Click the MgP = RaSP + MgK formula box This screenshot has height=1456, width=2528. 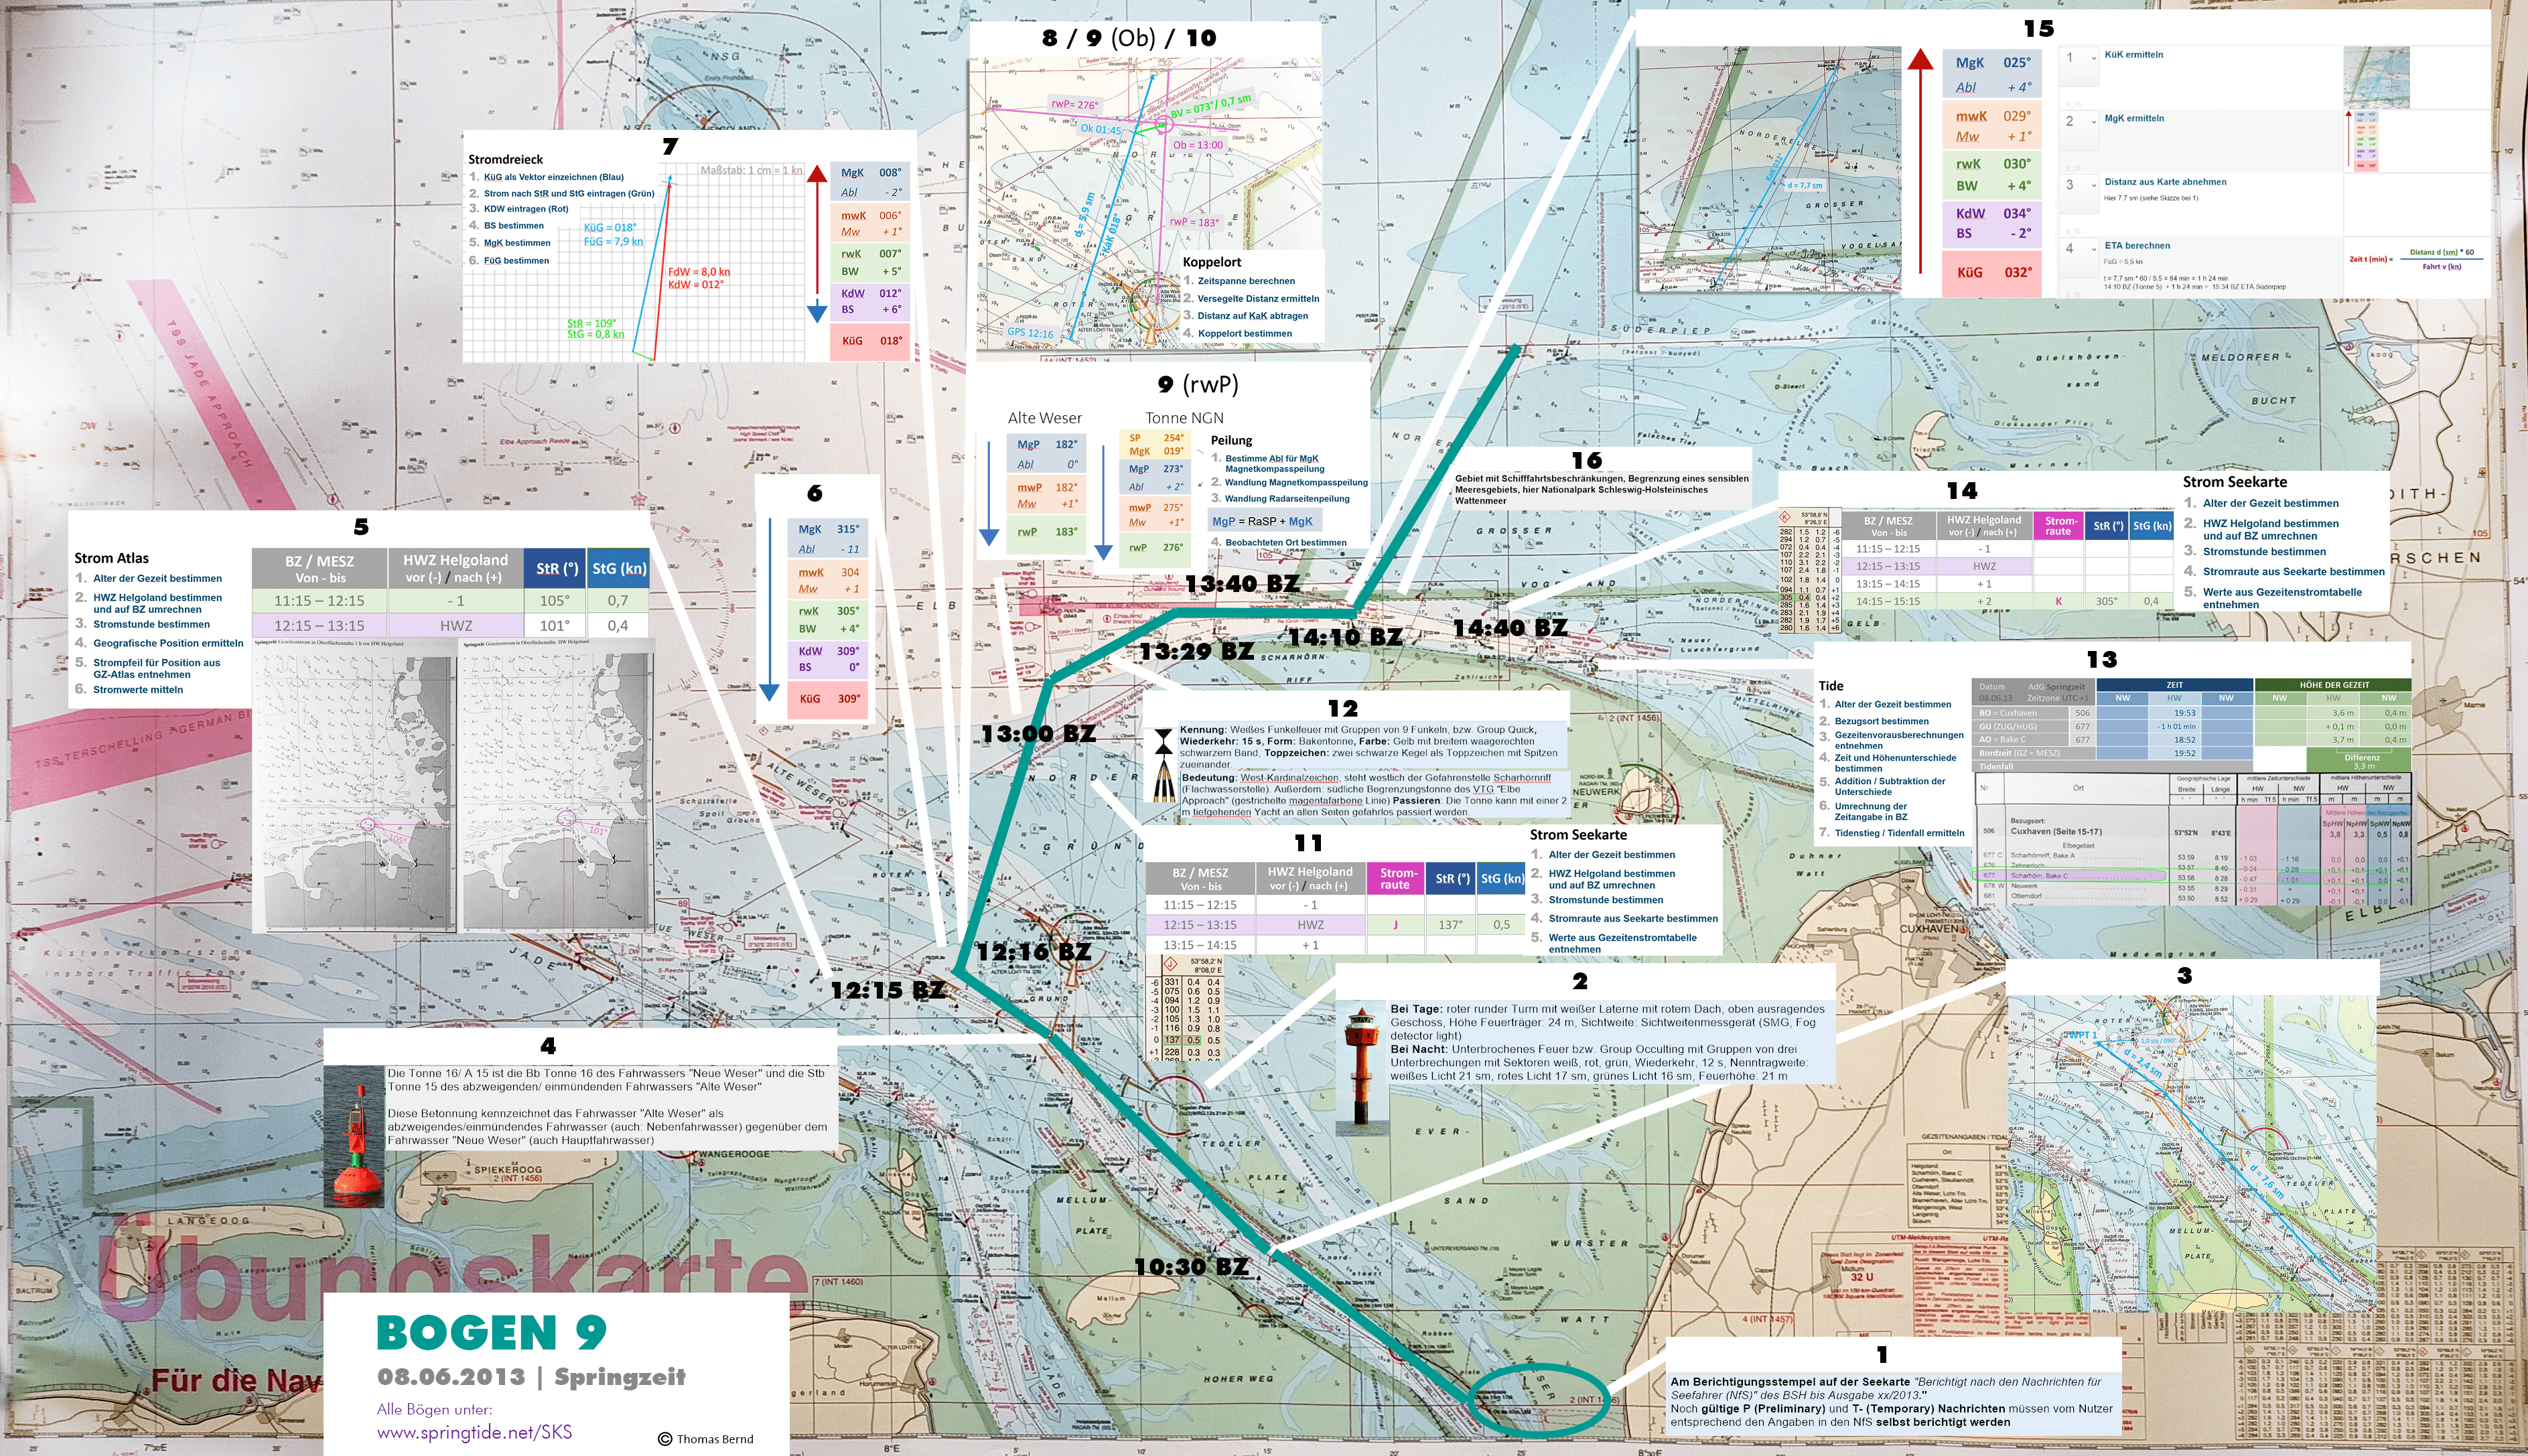pyautogui.click(x=1264, y=521)
